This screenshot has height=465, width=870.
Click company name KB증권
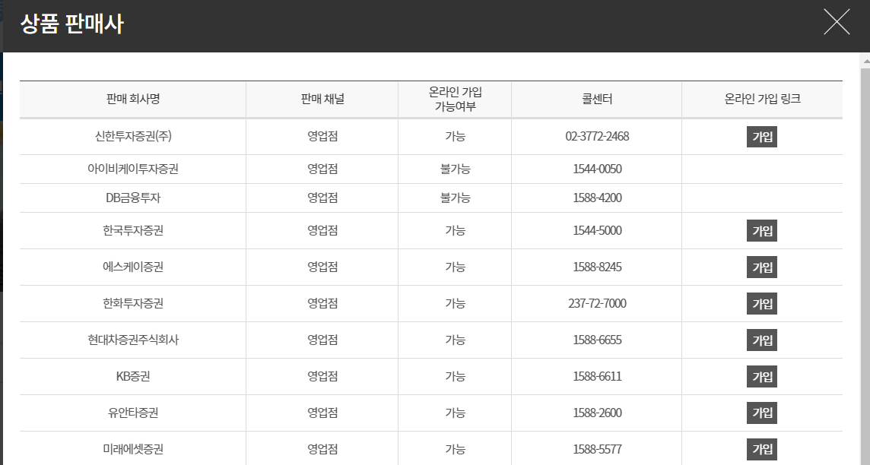point(133,376)
